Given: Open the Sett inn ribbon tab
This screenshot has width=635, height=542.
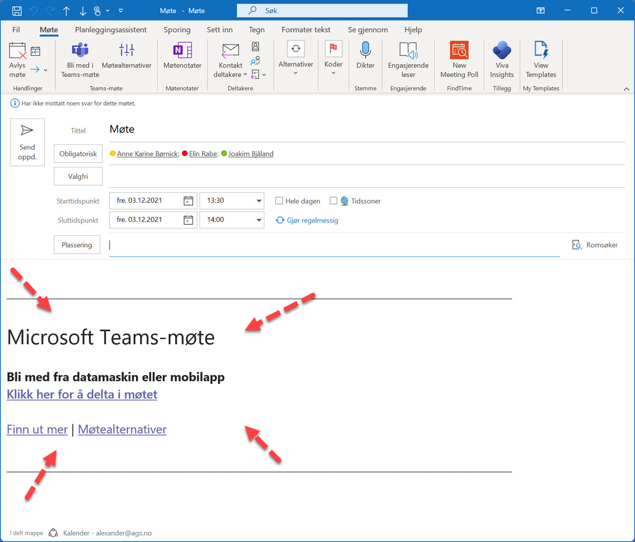Looking at the screenshot, I should [x=220, y=30].
